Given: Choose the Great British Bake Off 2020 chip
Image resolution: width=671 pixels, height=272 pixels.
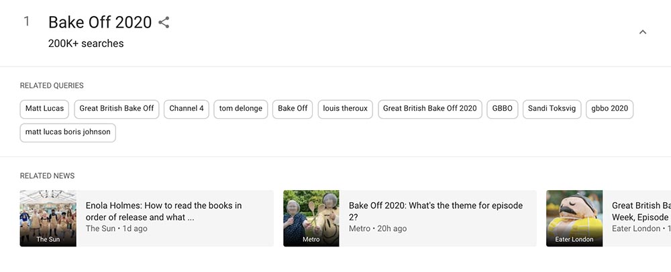Looking at the screenshot, I should click(430, 109).
